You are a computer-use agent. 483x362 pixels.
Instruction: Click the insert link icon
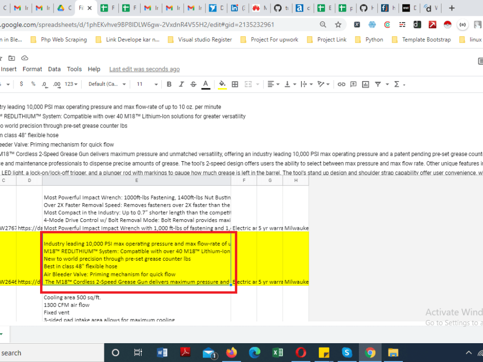tap(341, 84)
